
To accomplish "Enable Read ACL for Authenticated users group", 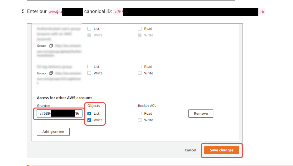I will pyautogui.click(x=140, y=29).
